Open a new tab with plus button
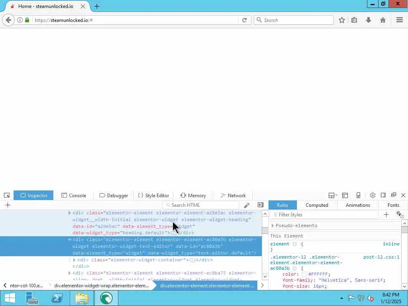Image resolution: width=408 pixels, height=306 pixels. [97, 6]
